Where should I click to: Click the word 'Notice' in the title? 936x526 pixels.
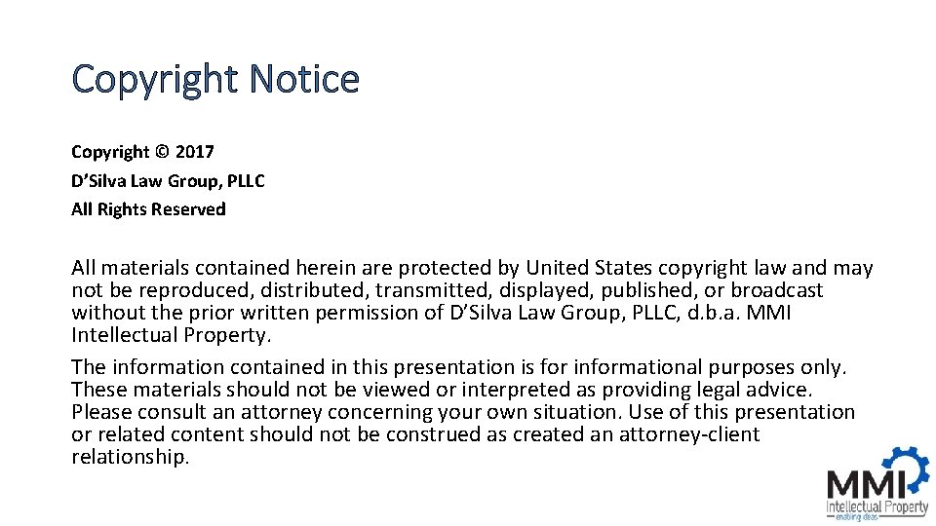coord(304,78)
